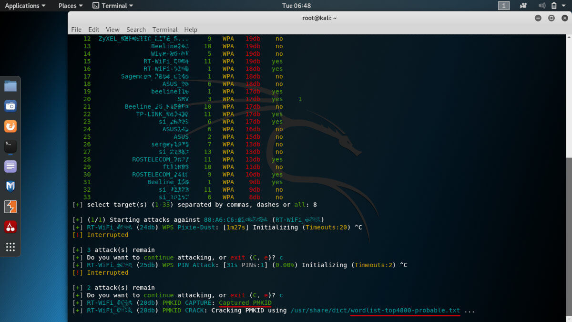Expand the Places menu
This screenshot has height=322, width=572.
tap(71, 6)
